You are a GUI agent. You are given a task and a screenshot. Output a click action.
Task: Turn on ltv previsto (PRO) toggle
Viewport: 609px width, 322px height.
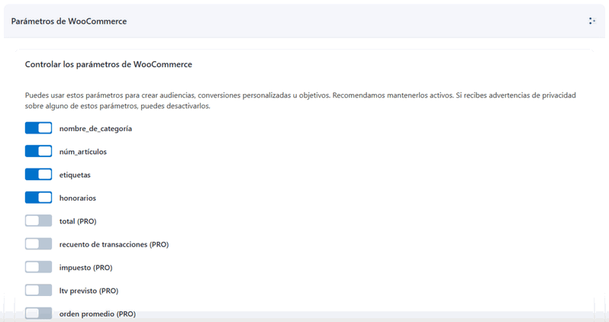coord(38,290)
